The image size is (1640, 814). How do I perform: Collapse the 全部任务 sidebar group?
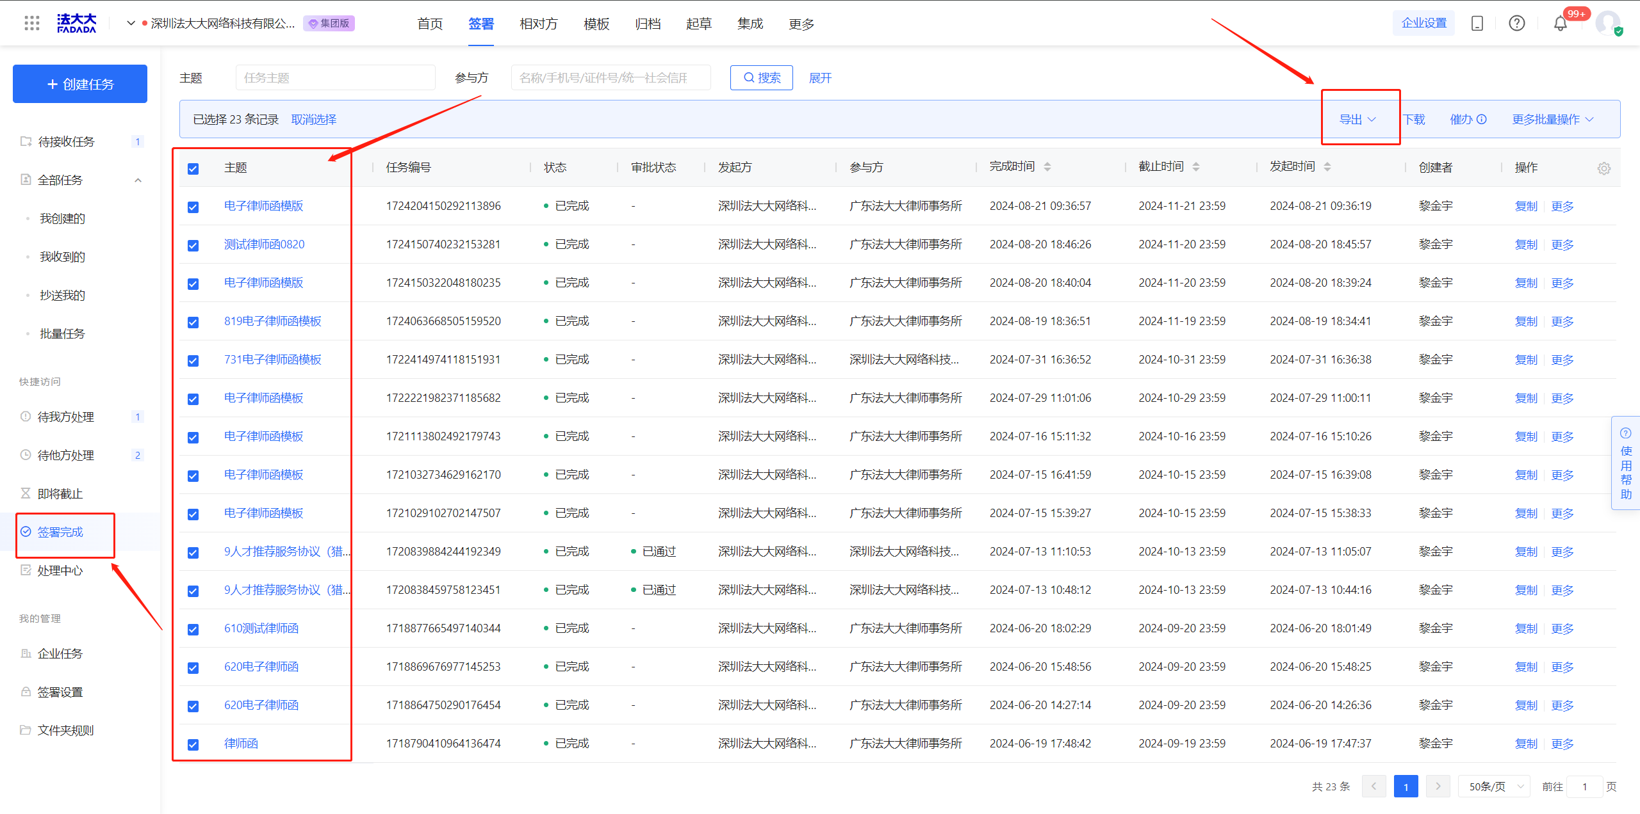pyautogui.click(x=138, y=180)
